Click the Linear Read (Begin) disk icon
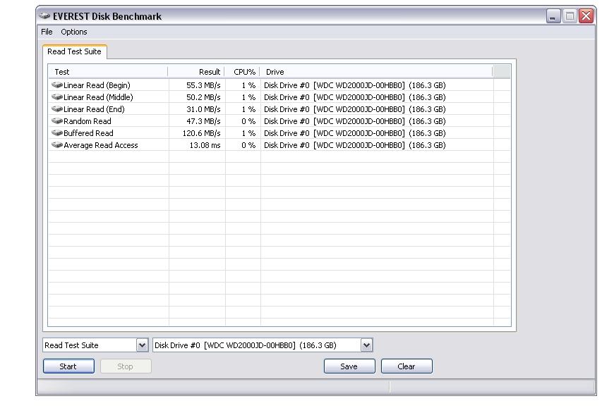 (57, 85)
